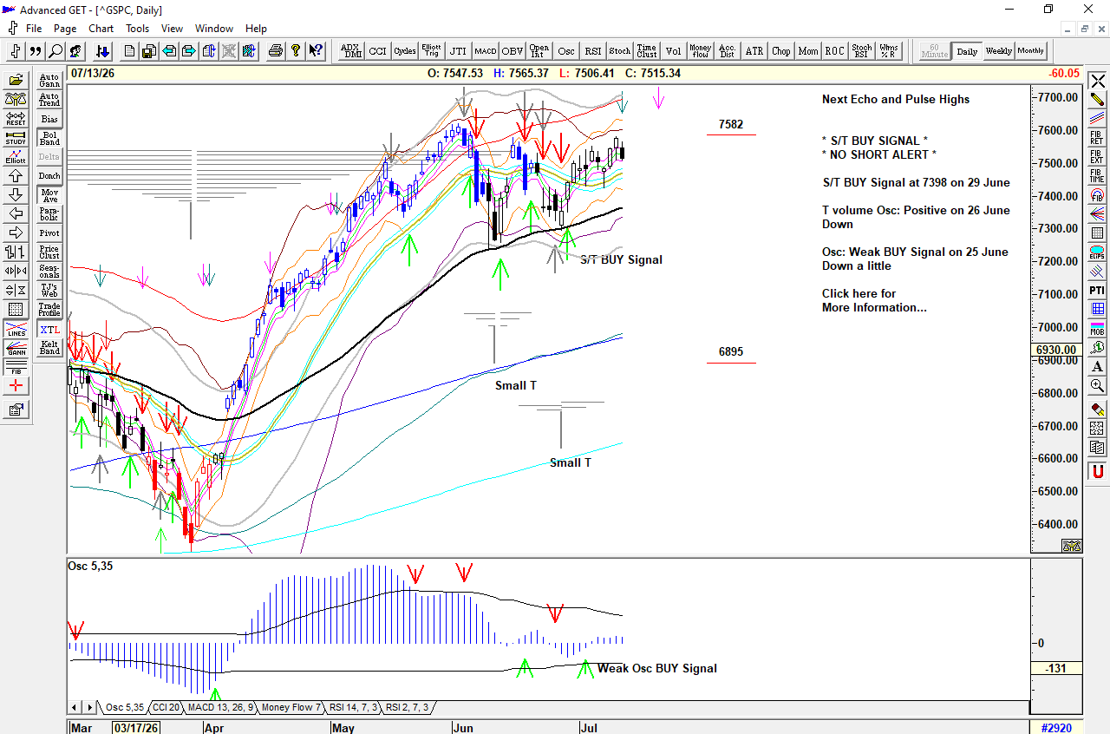
Task: Switch to Monthly timeframe
Action: 1031,51
